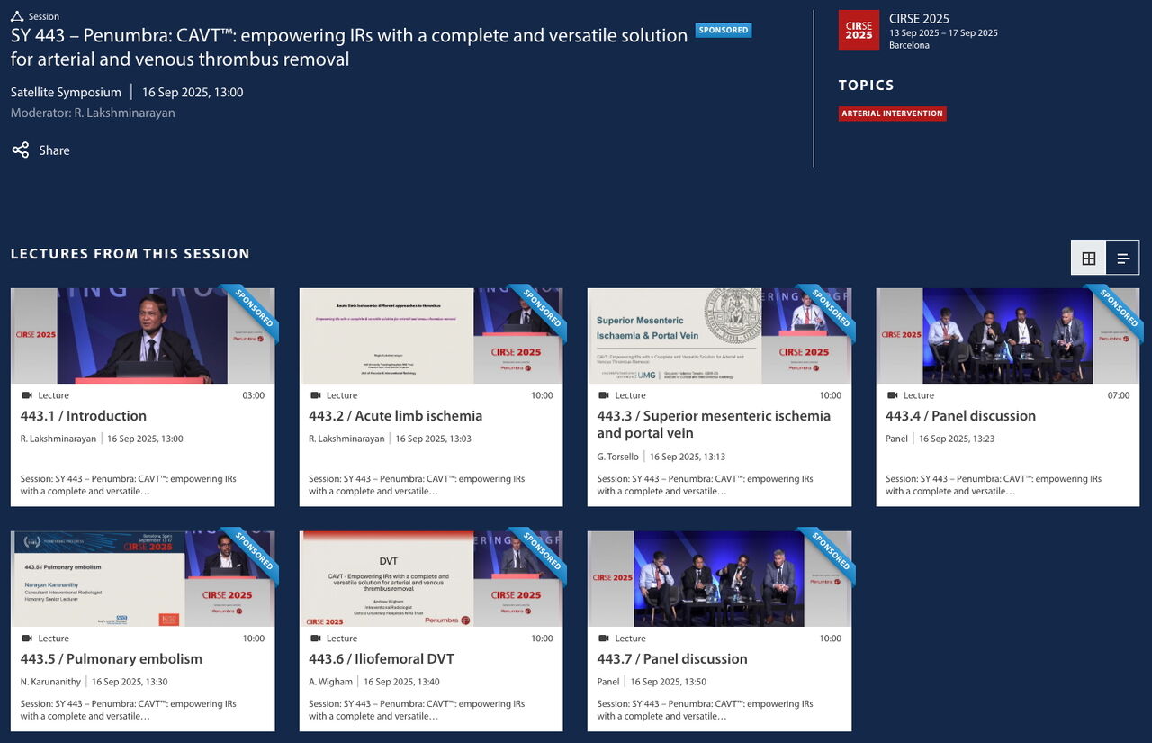Screen dimensions: 1152x743
Task: Click the Share label text
Action: [54, 150]
